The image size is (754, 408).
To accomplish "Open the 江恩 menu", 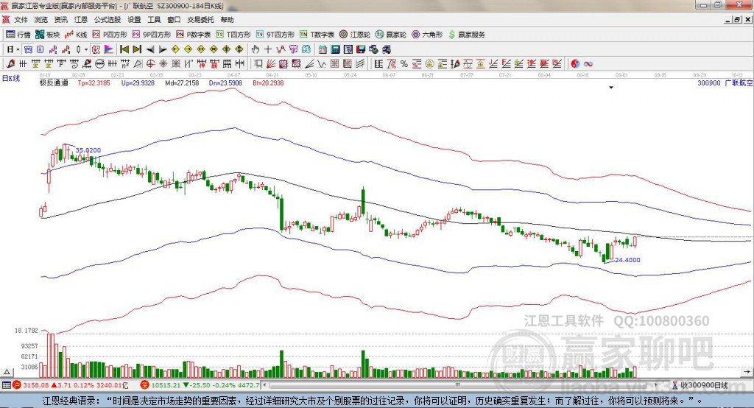I will tap(81, 20).
